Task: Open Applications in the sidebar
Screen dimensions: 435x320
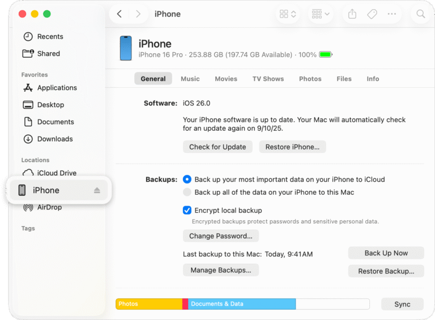Action: point(50,88)
